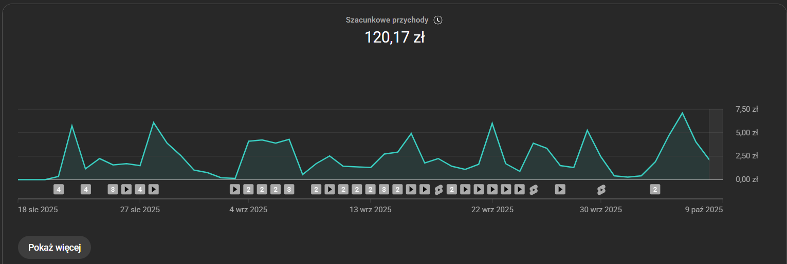Click the first "4" video marker on the timeline
Screen dimensions: 787x264
(x=59, y=190)
